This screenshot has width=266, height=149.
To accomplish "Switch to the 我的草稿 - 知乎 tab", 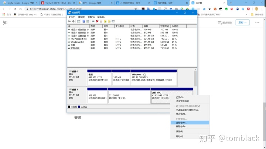I will (171, 3).
